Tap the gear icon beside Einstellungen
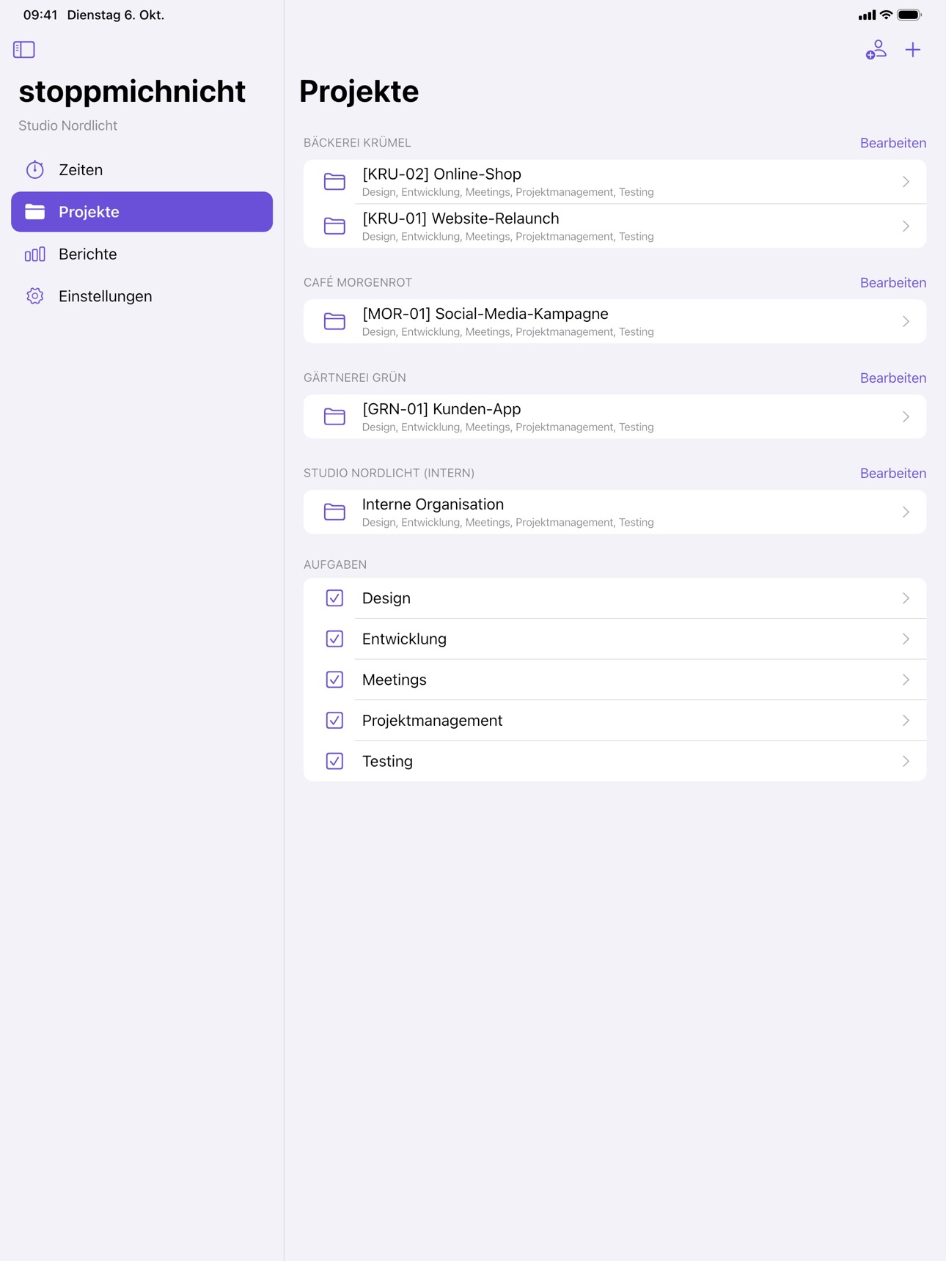946x1261 pixels. point(35,296)
